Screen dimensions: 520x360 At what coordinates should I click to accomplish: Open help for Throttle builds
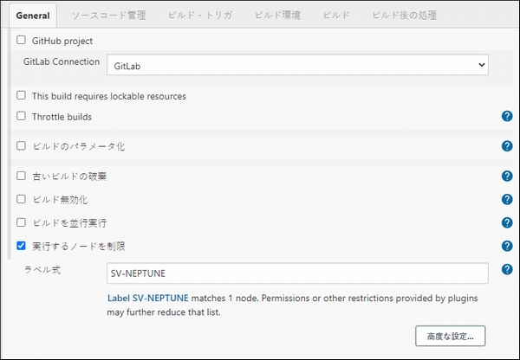coord(507,116)
